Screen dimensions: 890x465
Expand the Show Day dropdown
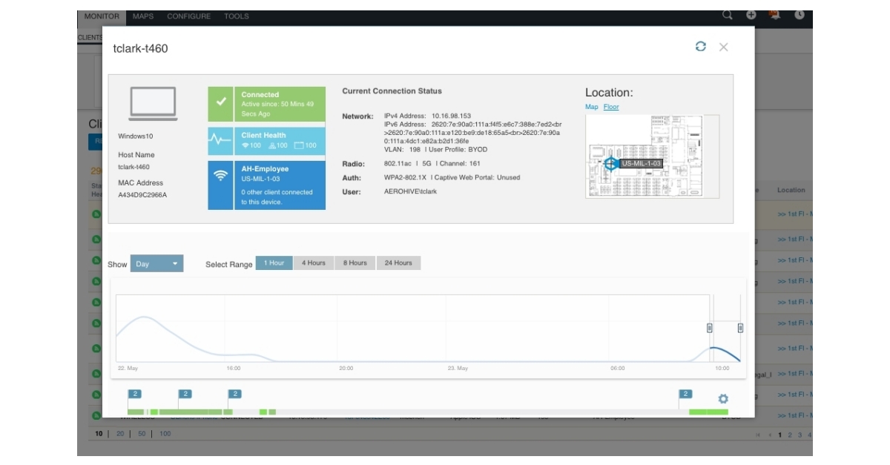pyautogui.click(x=156, y=264)
